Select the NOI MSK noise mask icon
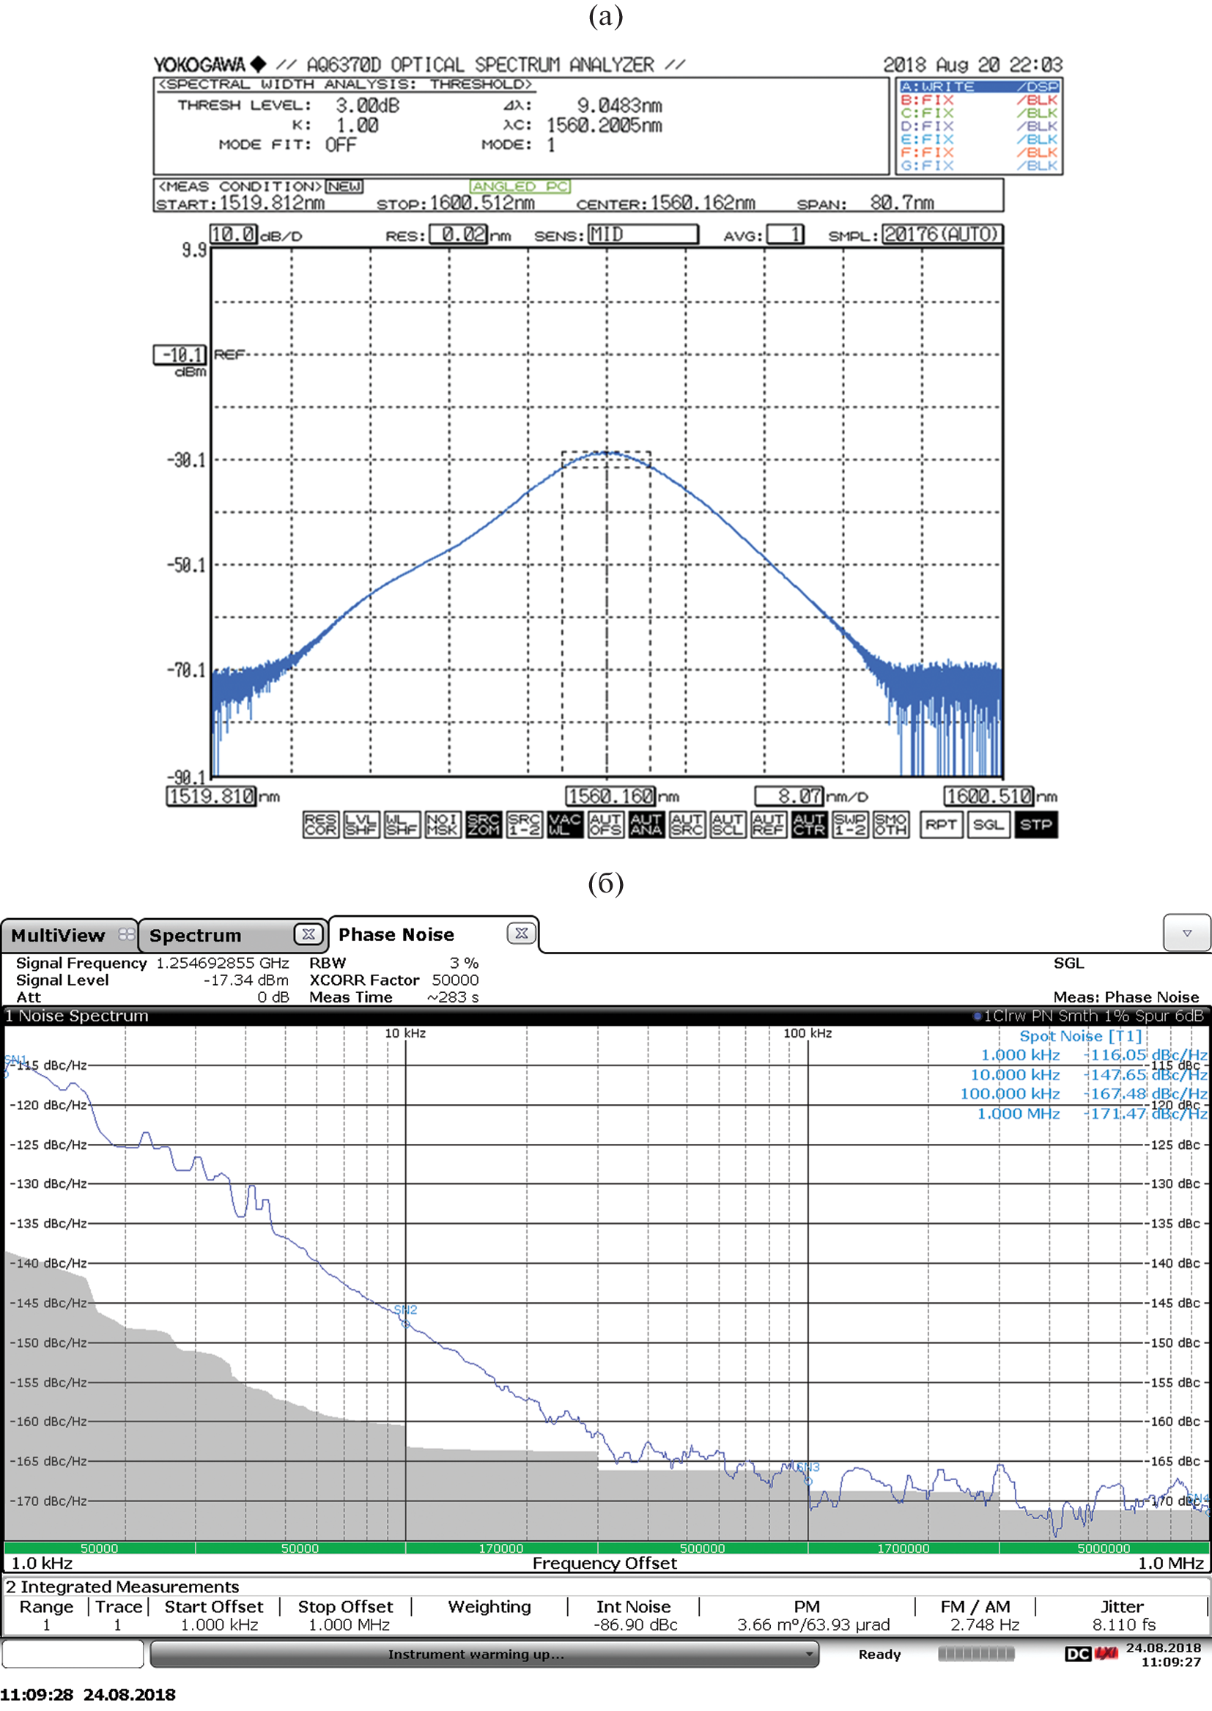 coord(443,824)
